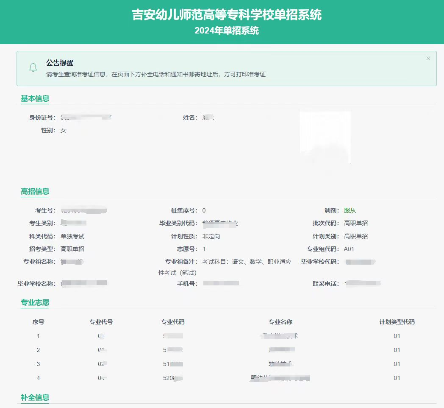Click the 单独考试 value beside 科类代码
Screen dimensions: 444x408
pos(72,236)
